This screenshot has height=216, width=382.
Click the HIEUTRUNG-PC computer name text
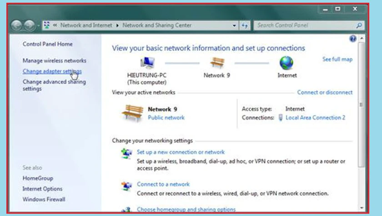[146, 75]
